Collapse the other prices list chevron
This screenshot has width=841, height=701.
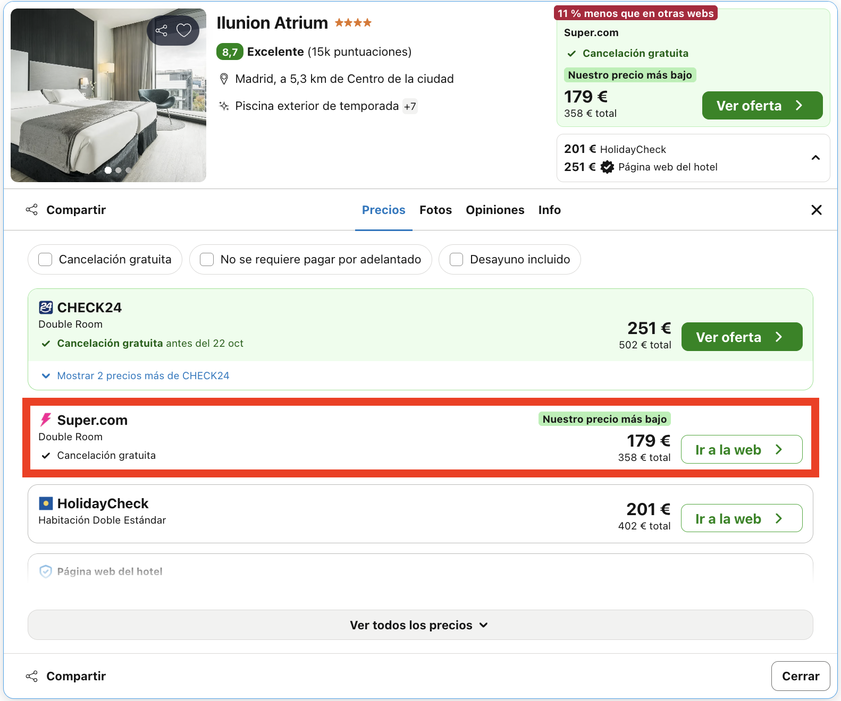pyautogui.click(x=815, y=158)
